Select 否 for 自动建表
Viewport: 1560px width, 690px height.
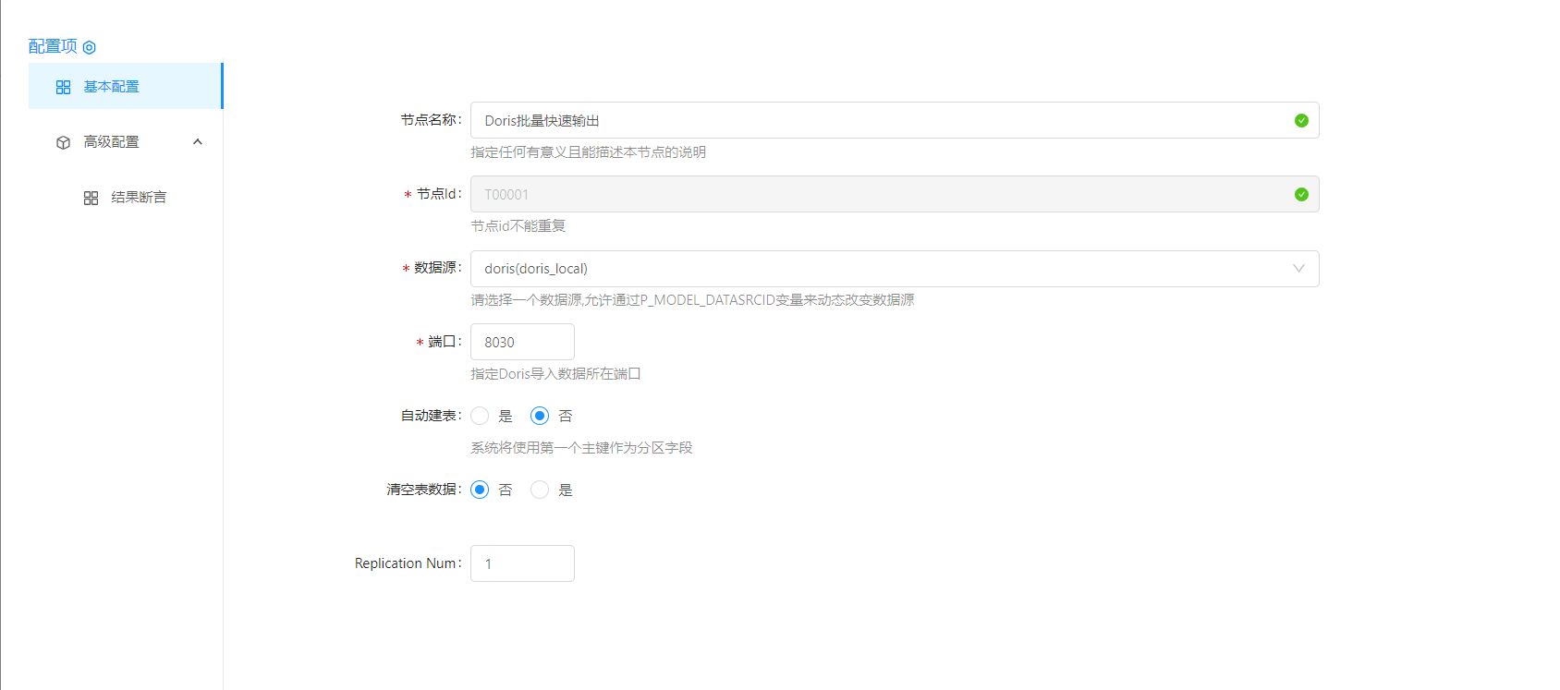[540, 416]
